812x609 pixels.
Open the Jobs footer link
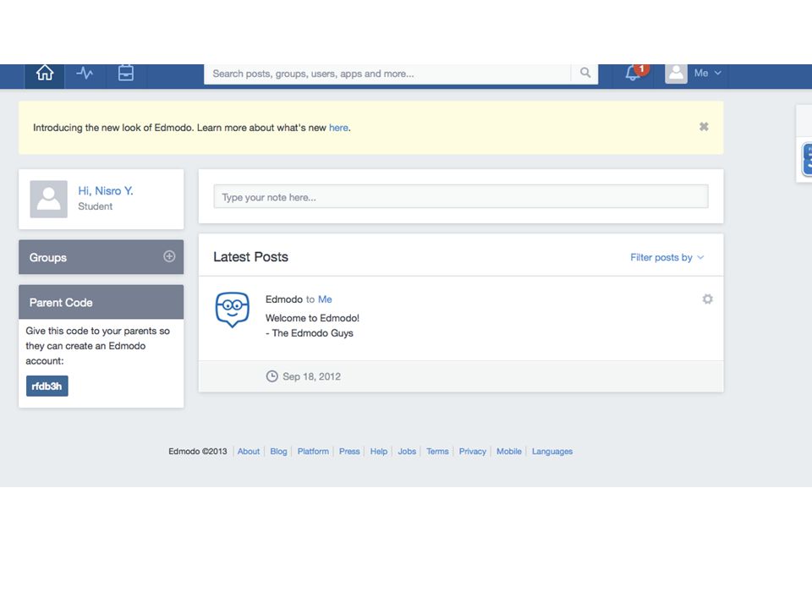coord(407,452)
